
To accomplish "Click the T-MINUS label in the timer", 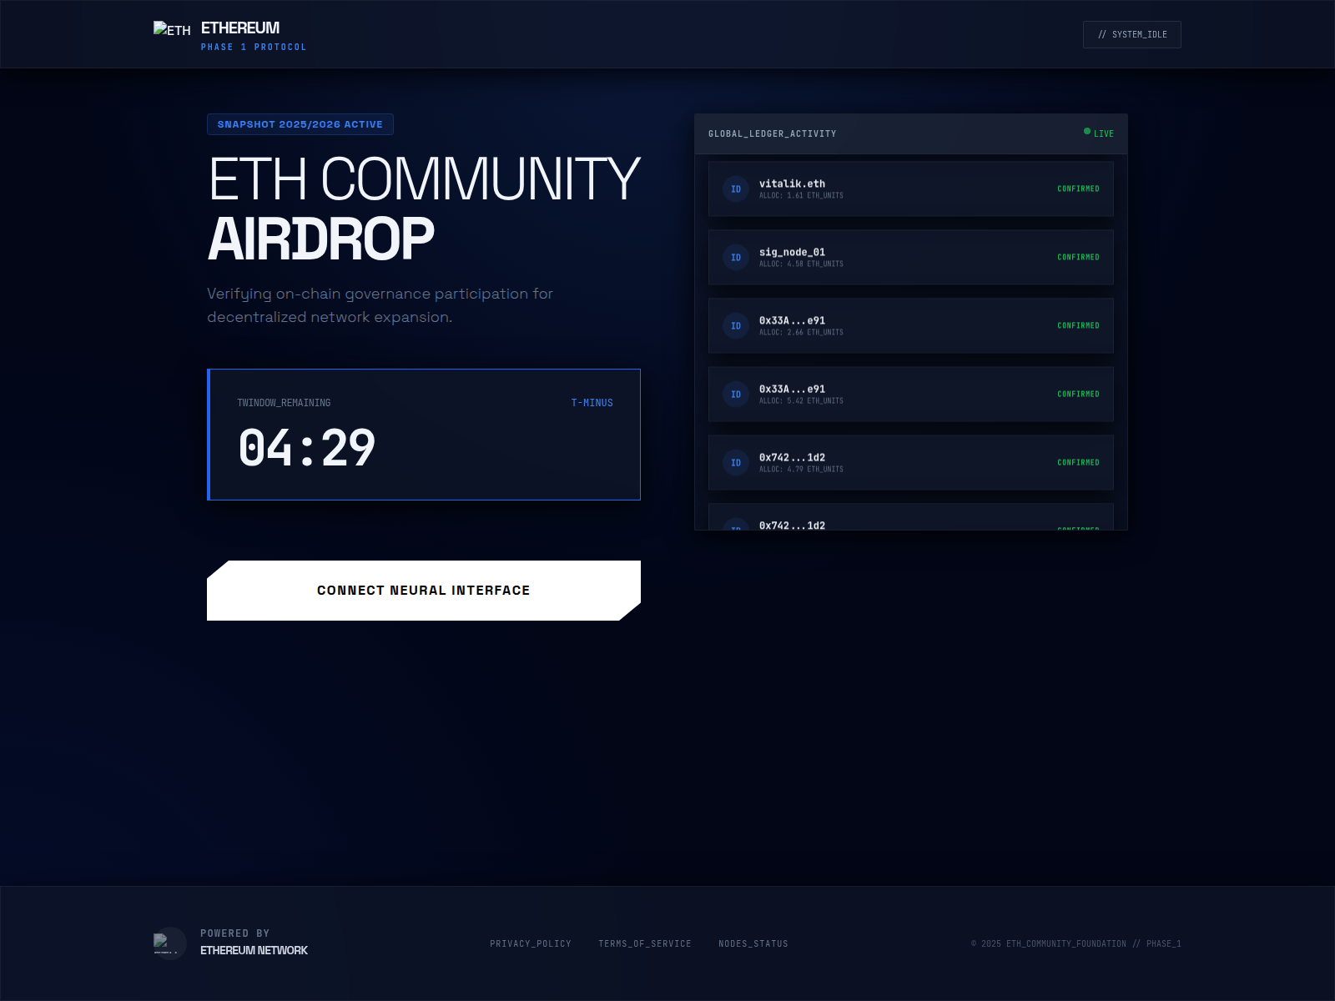I will (592, 403).
